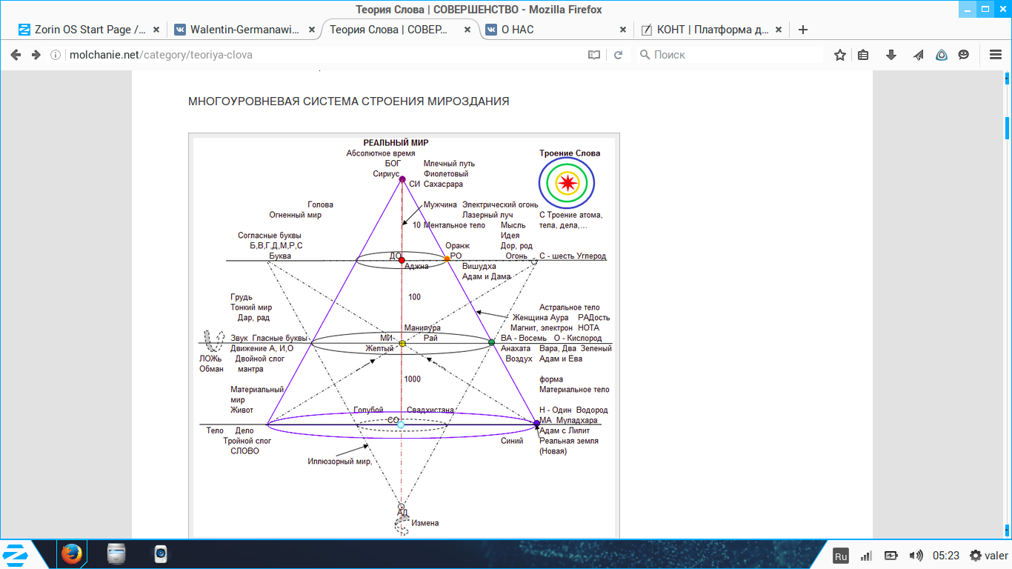Open the volume speaker tray icon
The image size is (1012, 569).
tap(916, 556)
